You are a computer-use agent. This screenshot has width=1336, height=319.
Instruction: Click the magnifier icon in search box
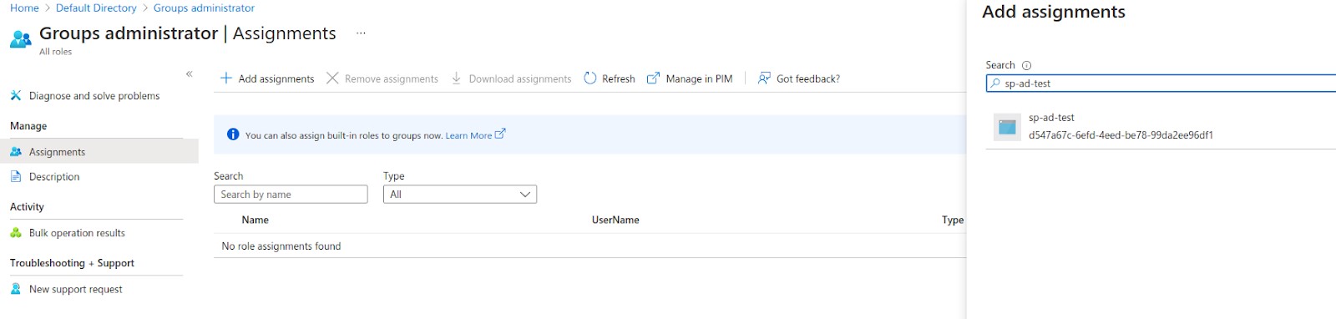[995, 84]
